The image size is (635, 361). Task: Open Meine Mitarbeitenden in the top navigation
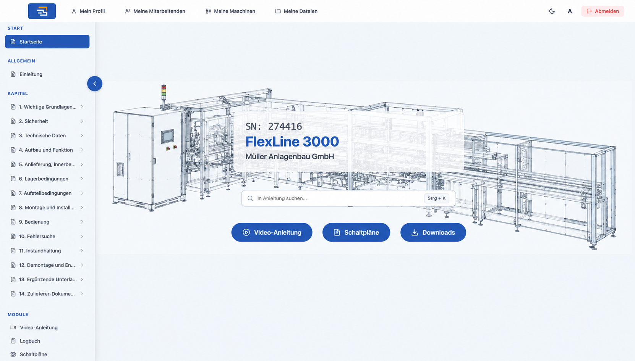(155, 11)
